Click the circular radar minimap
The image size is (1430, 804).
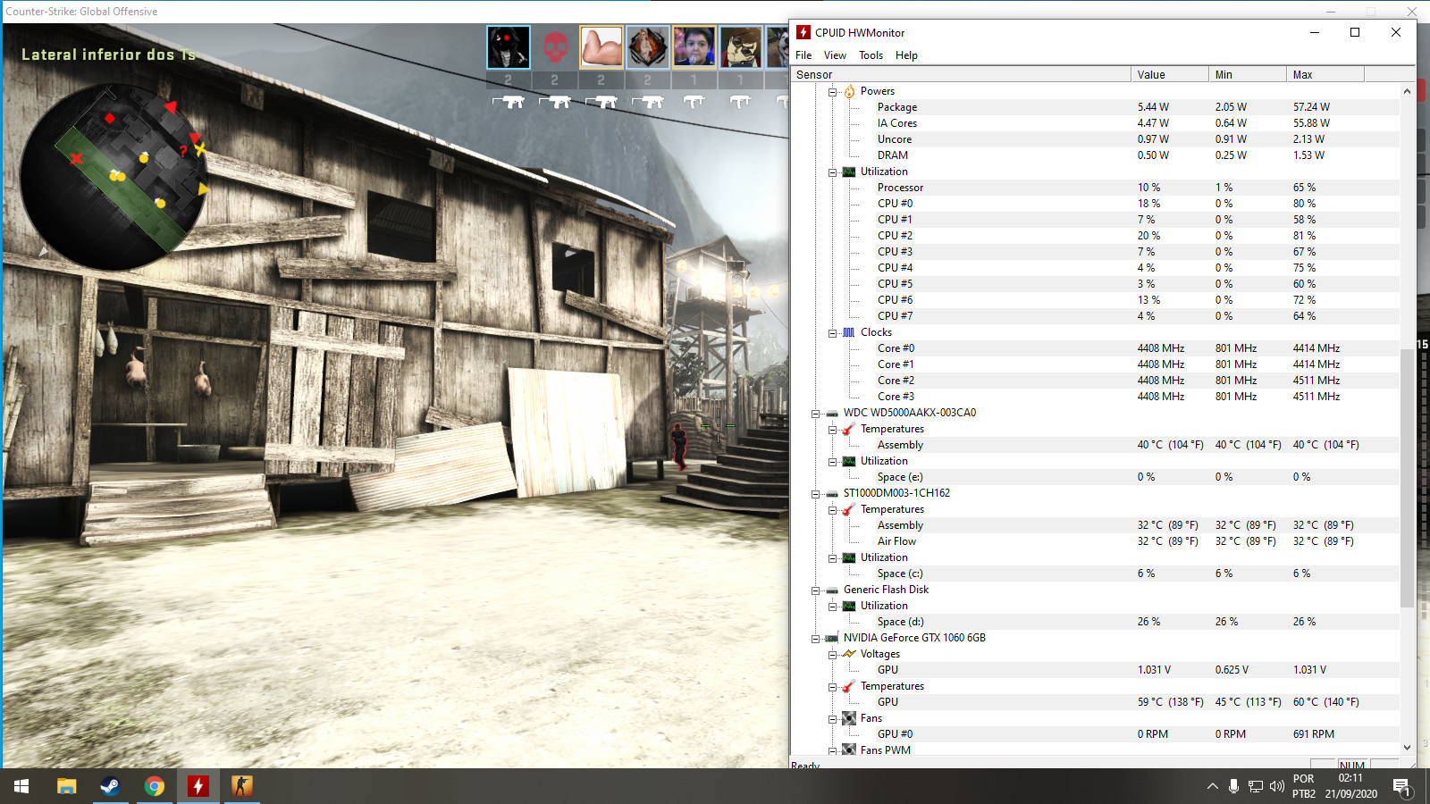click(114, 177)
